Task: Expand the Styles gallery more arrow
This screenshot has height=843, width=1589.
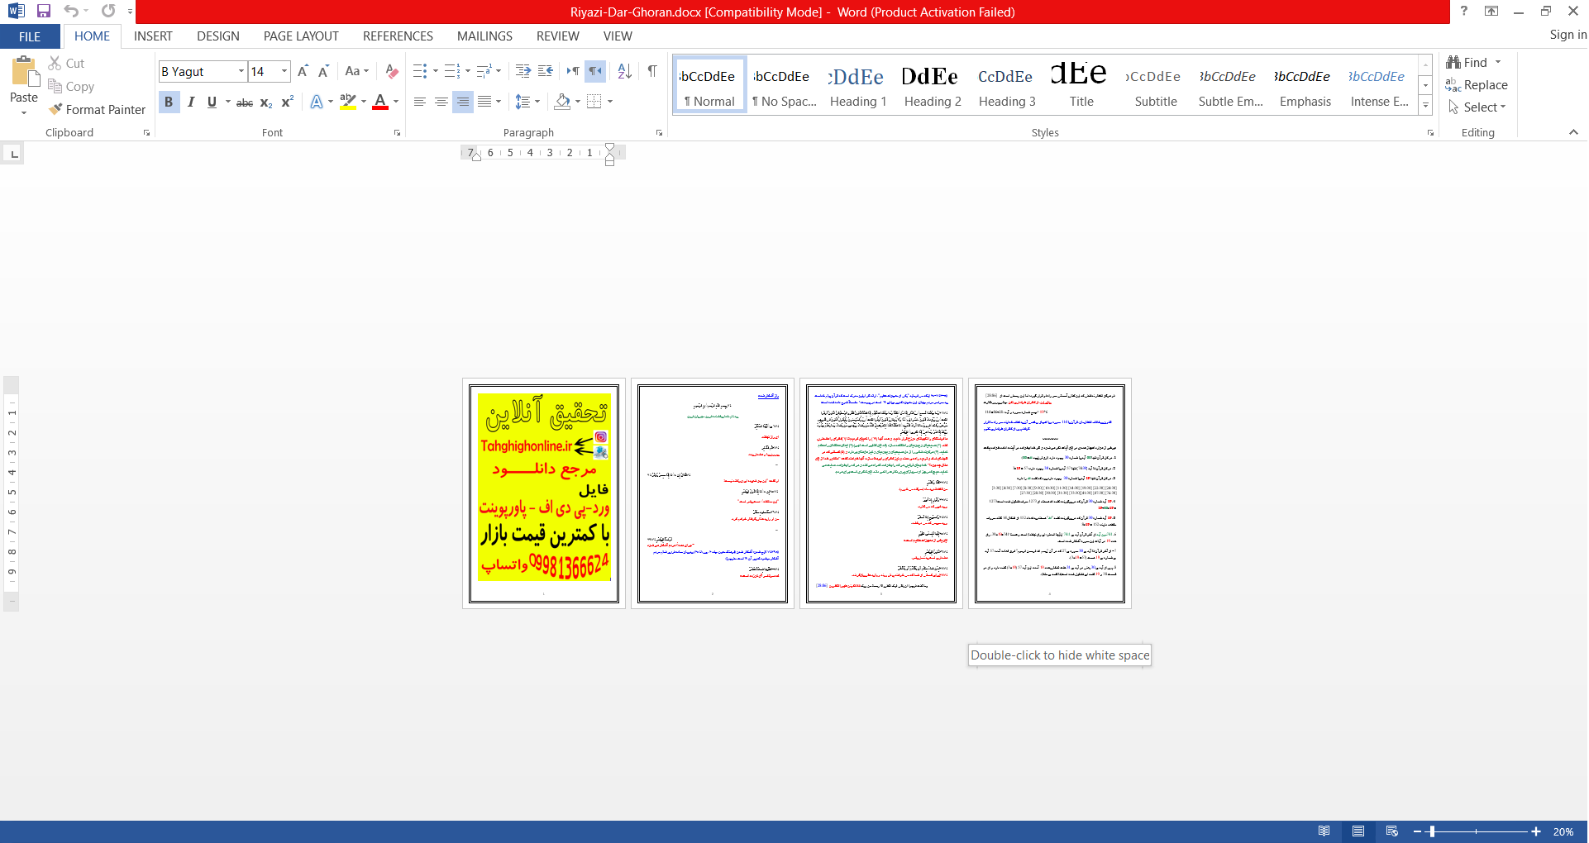Action: (x=1425, y=106)
